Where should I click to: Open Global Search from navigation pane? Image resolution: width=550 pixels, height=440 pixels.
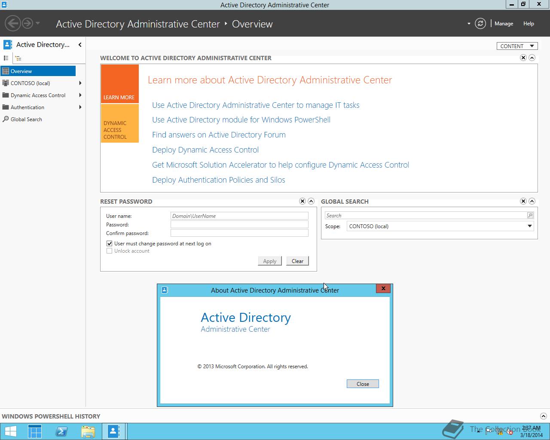coord(26,119)
